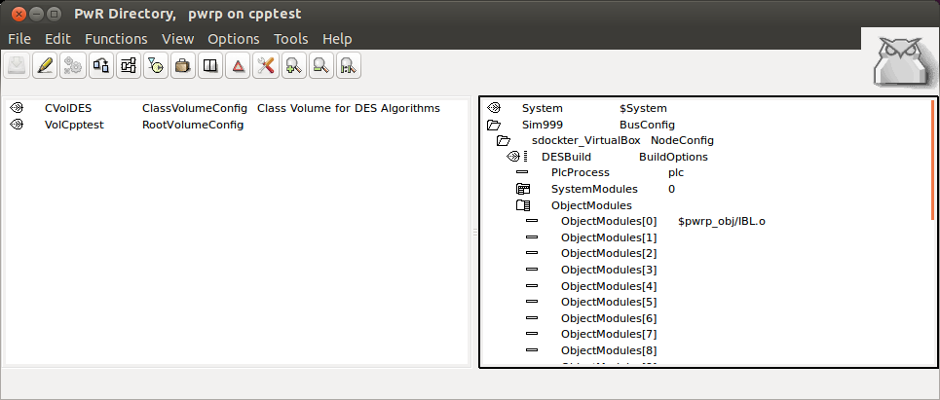The width and height of the screenshot is (940, 400).
Task: Select the sdockter_VirtualBox node name
Action: [x=586, y=141]
